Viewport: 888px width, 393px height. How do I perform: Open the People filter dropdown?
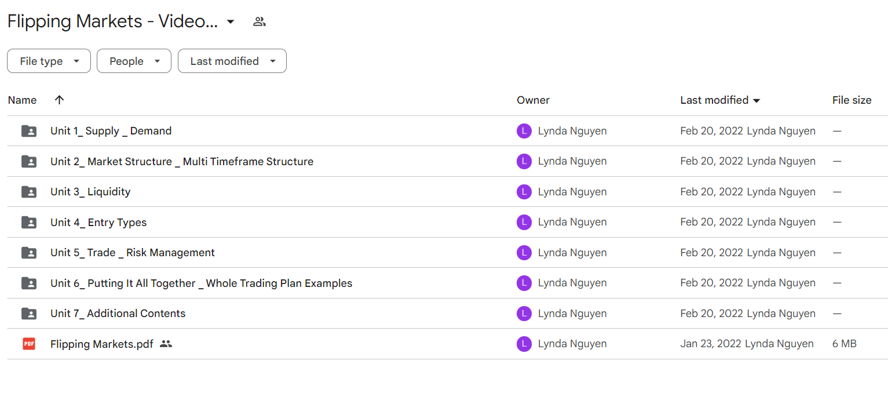coord(134,61)
